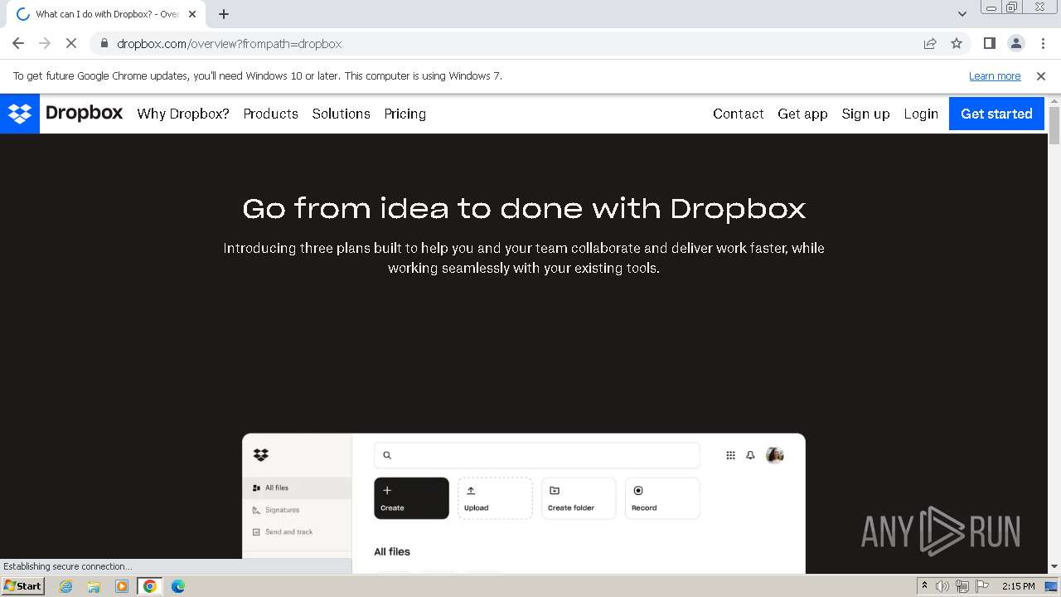
Task: Click the Get app link
Action: [x=802, y=114]
